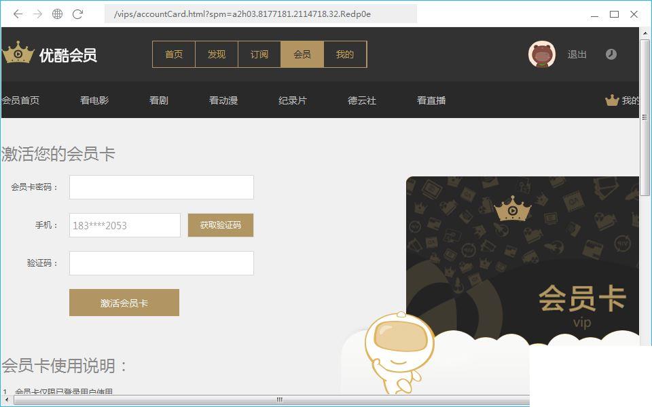This screenshot has width=652, height=407.
Task: Click the crown icon next to 我的
Action: pos(612,100)
